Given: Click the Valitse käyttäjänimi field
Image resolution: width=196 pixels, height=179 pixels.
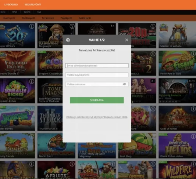Looking at the screenshot, I should pos(97,75).
